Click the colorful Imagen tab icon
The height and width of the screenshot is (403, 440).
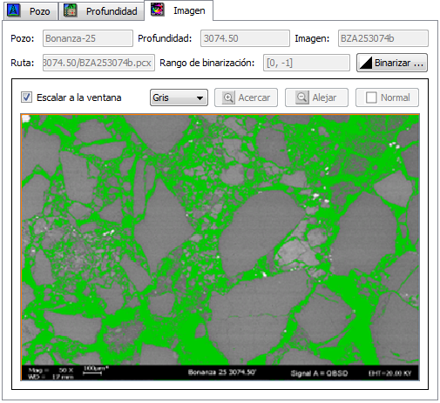[x=158, y=10]
